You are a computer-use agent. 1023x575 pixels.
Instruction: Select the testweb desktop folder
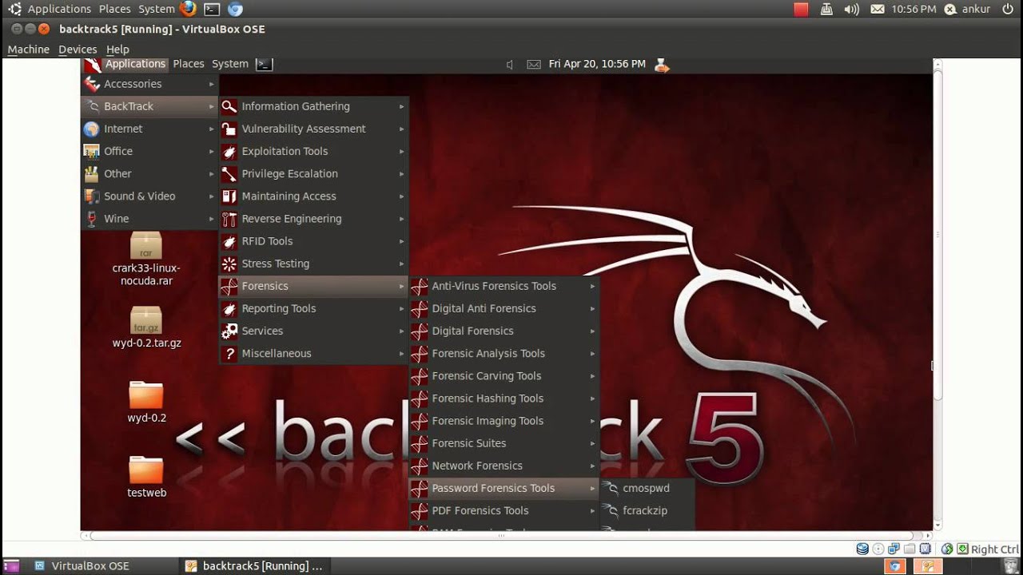[x=146, y=476]
